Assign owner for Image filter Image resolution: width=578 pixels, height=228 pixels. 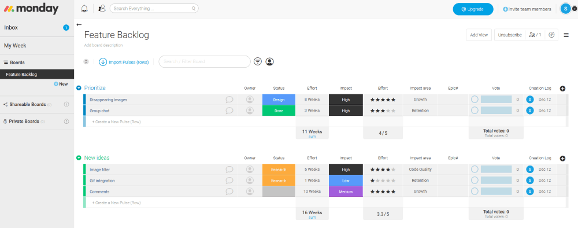click(x=250, y=170)
